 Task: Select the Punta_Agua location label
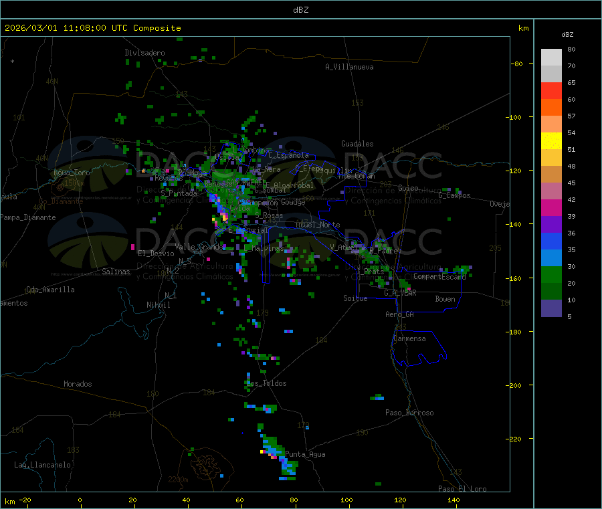pos(305,455)
